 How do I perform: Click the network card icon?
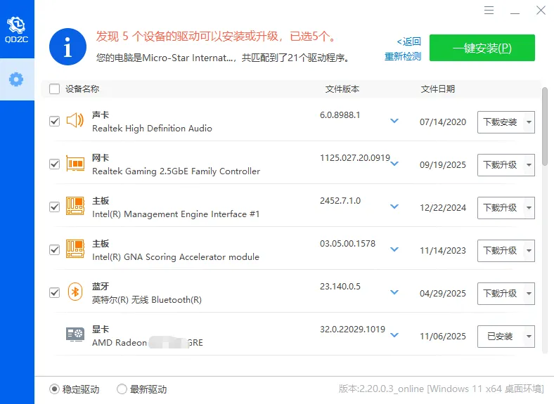click(75, 164)
